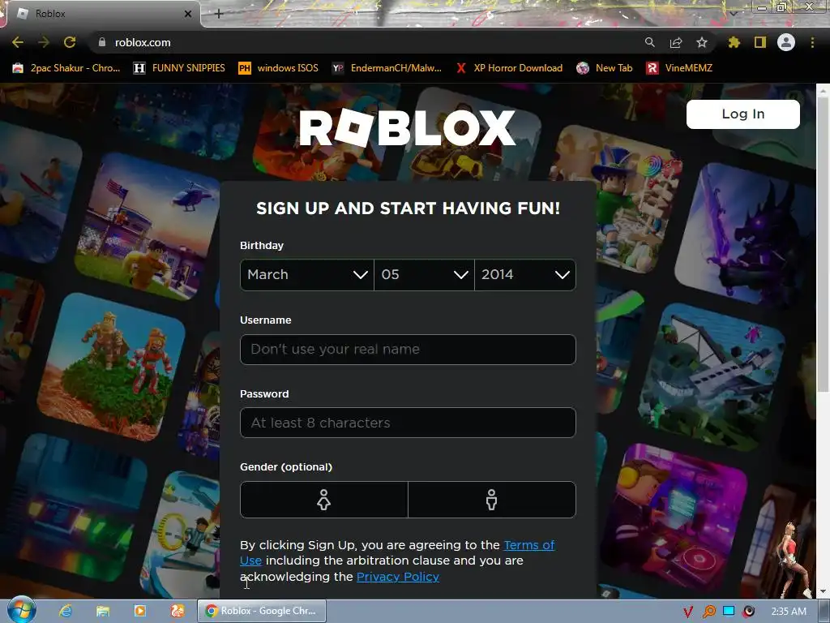Click the blue monitor tray icon
830x623 pixels.
click(x=729, y=612)
